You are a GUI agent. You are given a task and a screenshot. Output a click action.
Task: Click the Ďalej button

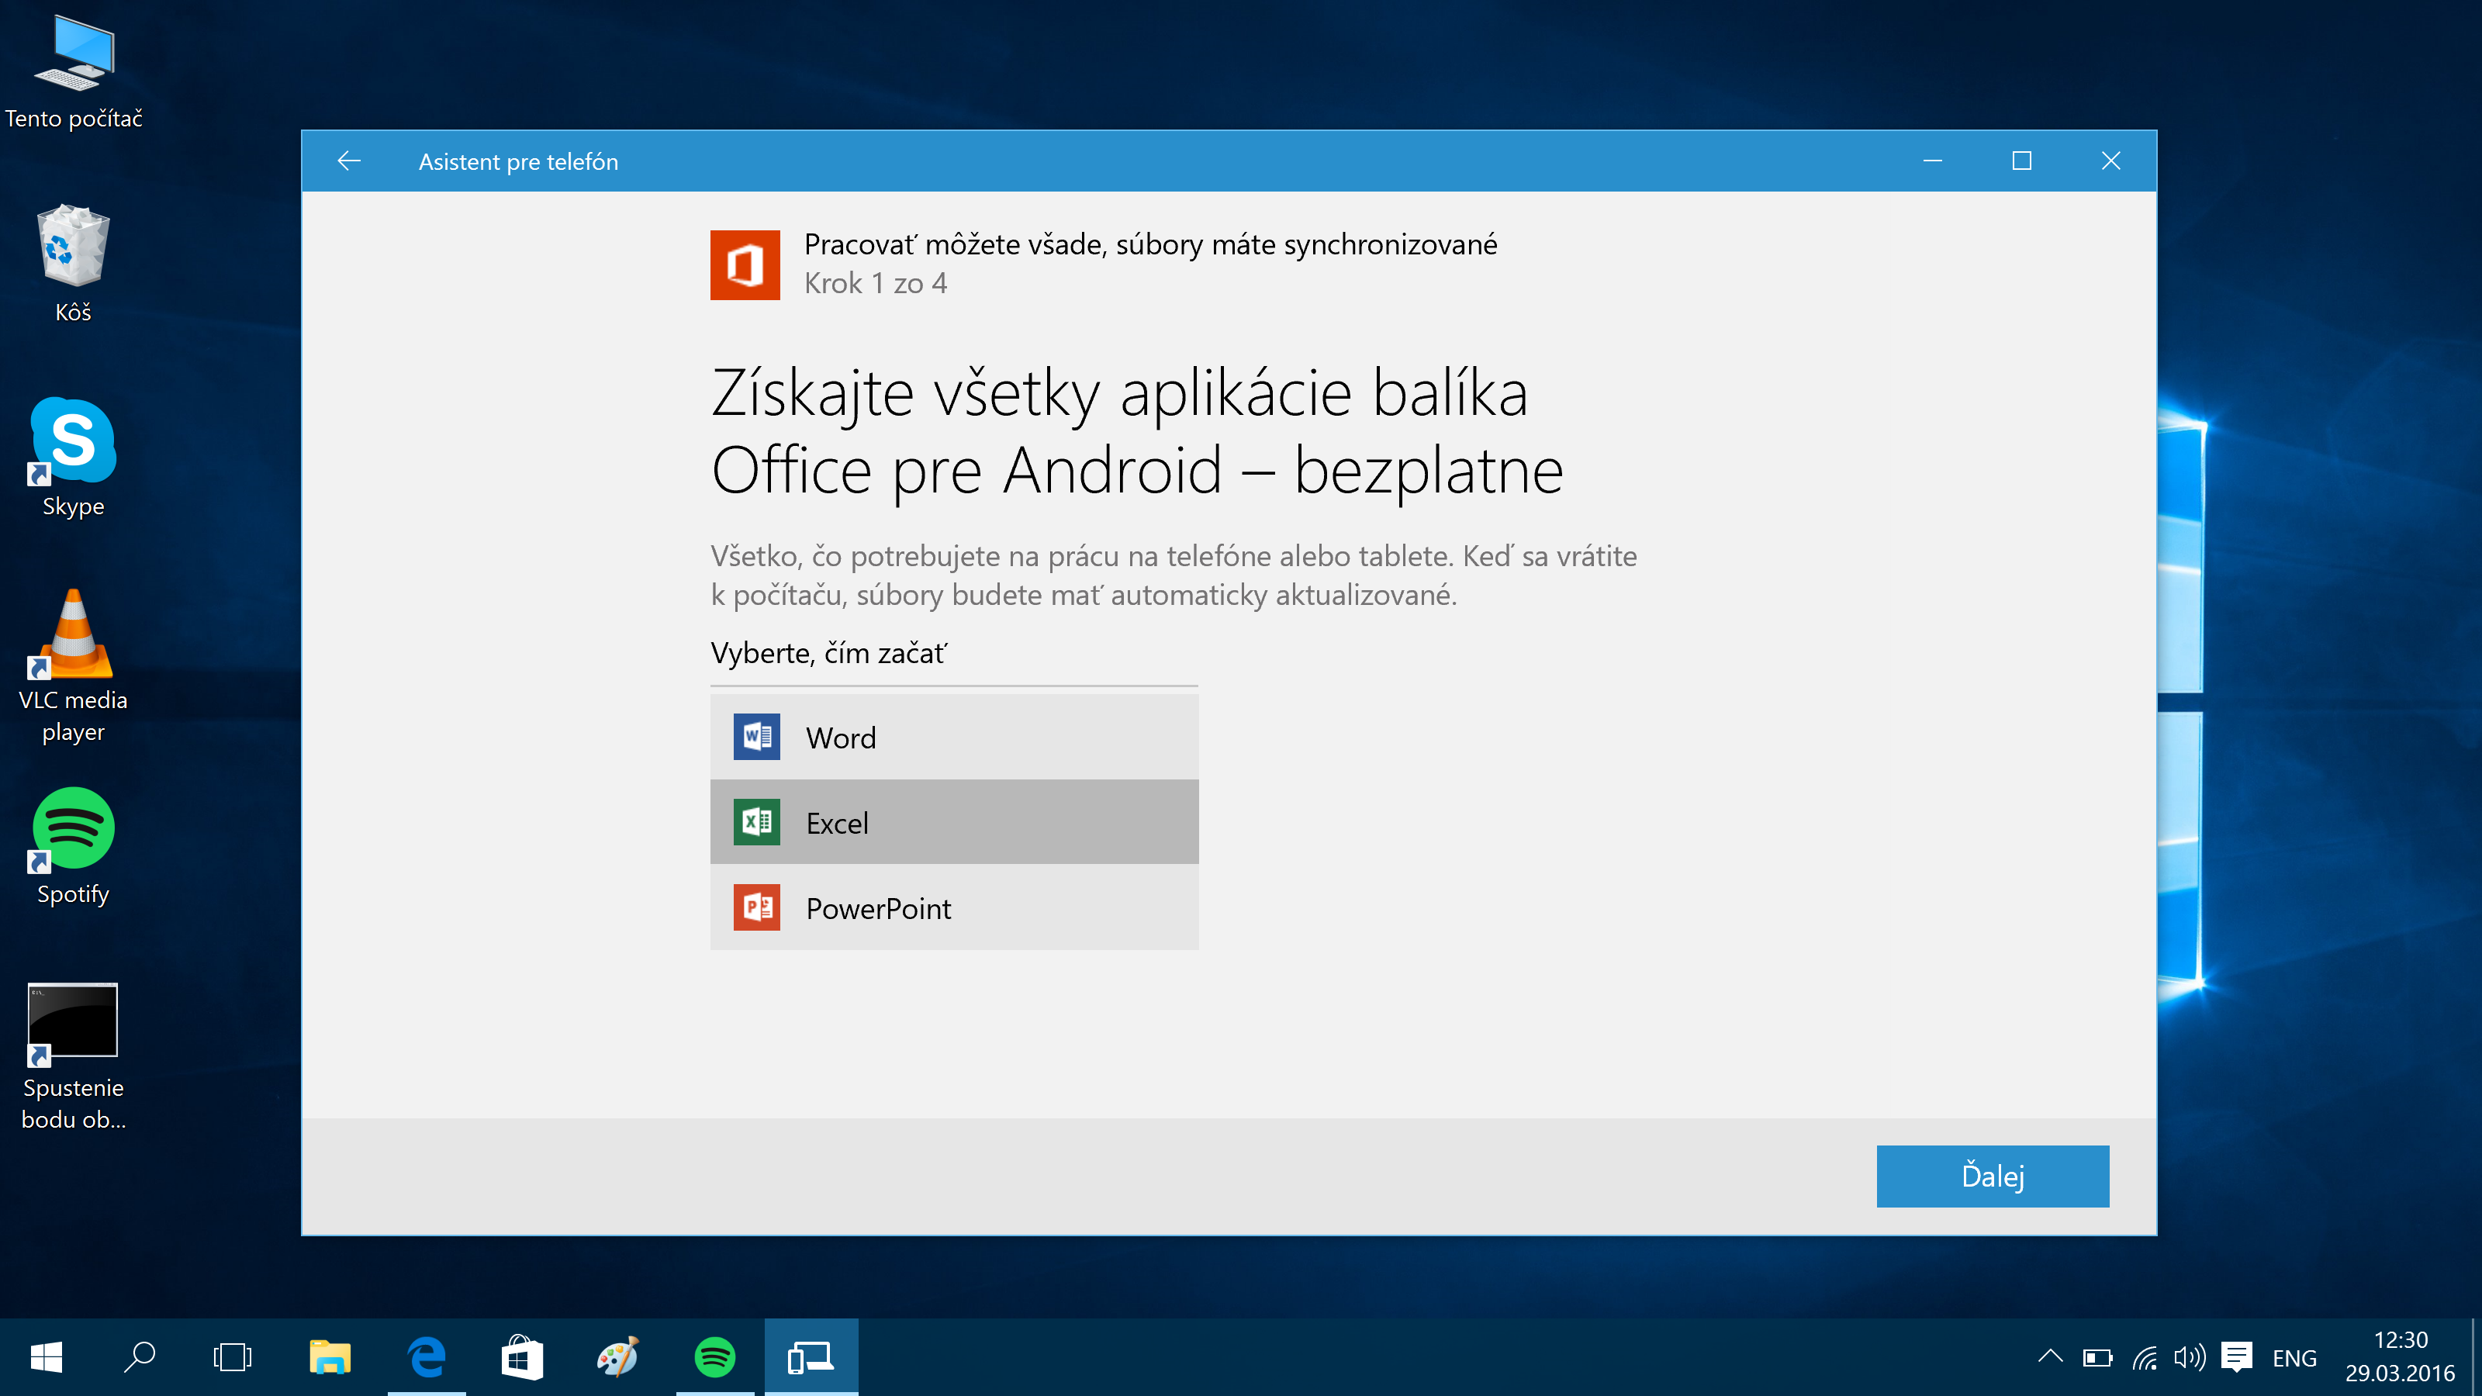coord(1993,1176)
